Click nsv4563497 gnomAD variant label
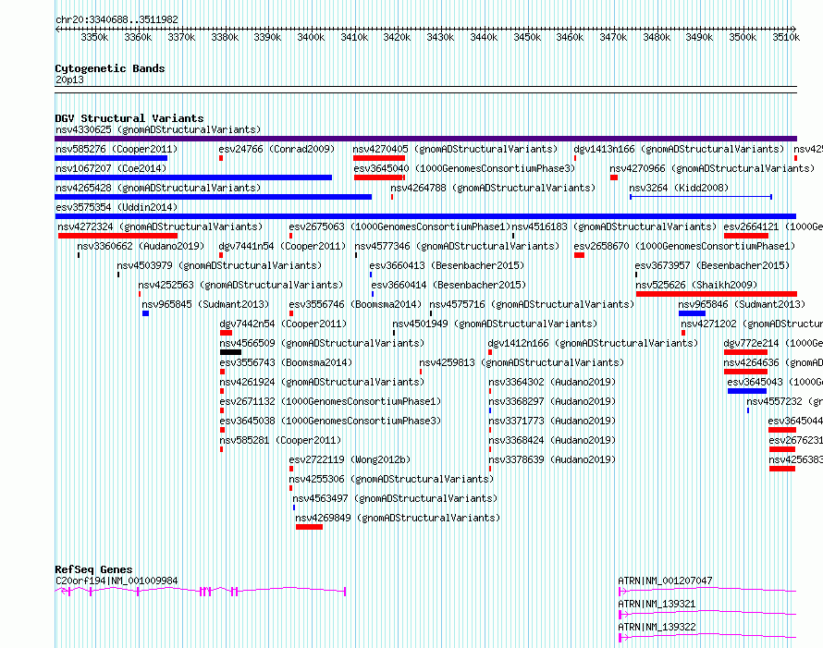 (395, 498)
